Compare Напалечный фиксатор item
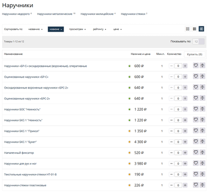The image size is (207, 192). point(202,152)
